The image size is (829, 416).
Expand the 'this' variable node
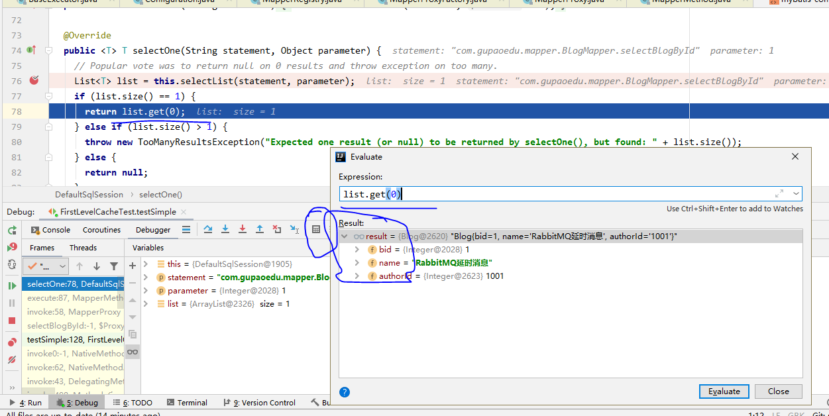click(x=146, y=264)
